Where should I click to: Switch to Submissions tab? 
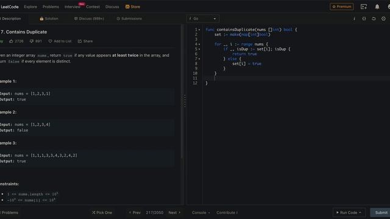coord(129,19)
